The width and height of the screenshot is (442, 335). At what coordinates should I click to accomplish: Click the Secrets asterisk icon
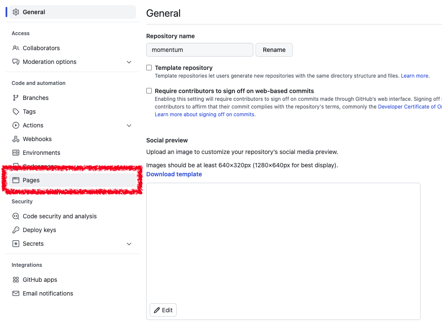16,244
